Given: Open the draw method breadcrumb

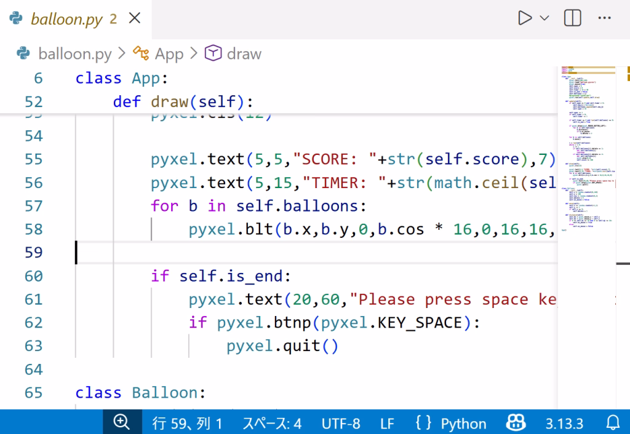Looking at the screenshot, I should click(x=244, y=54).
